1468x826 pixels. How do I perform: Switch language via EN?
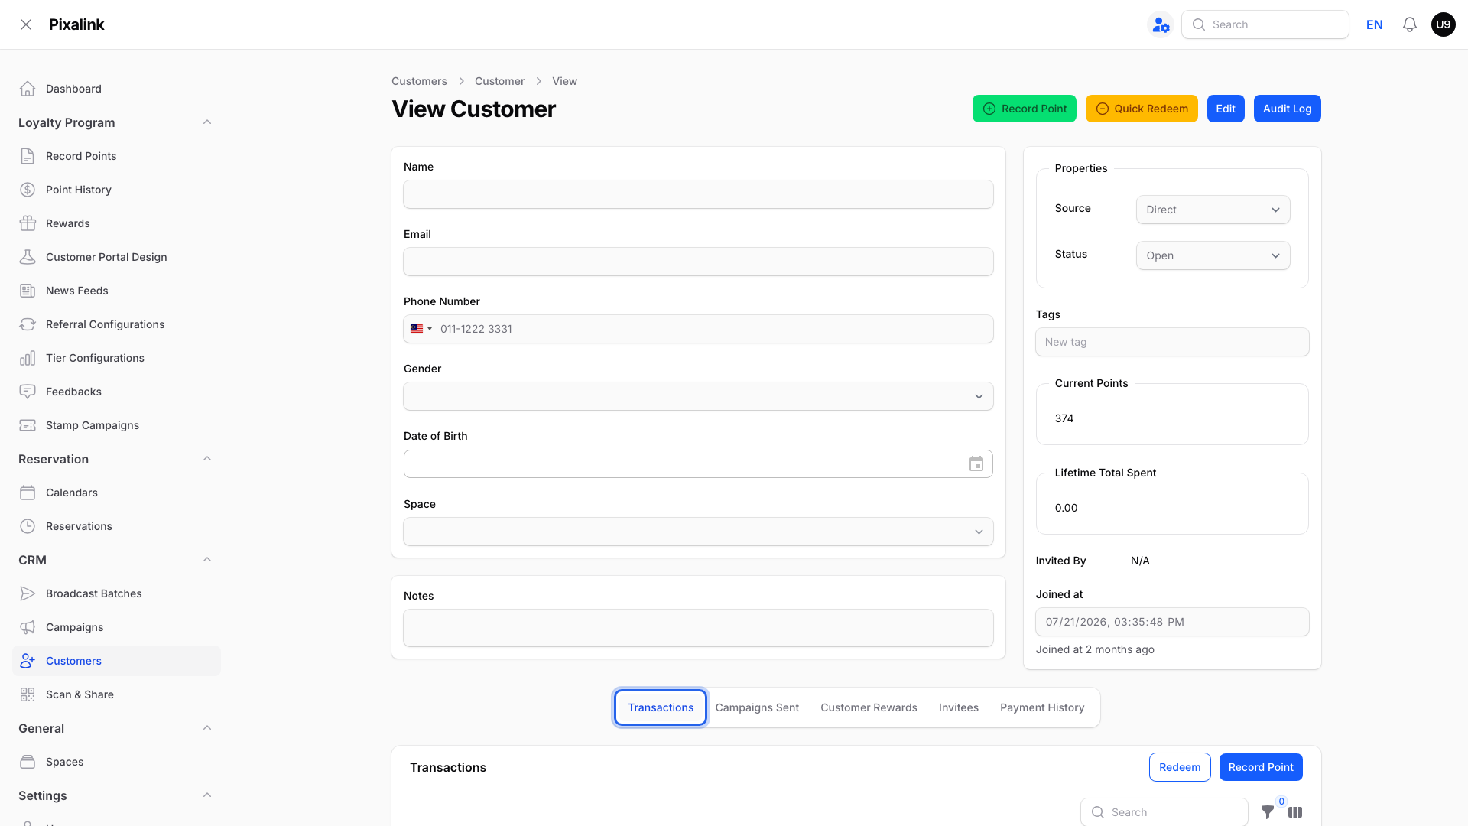1375,24
